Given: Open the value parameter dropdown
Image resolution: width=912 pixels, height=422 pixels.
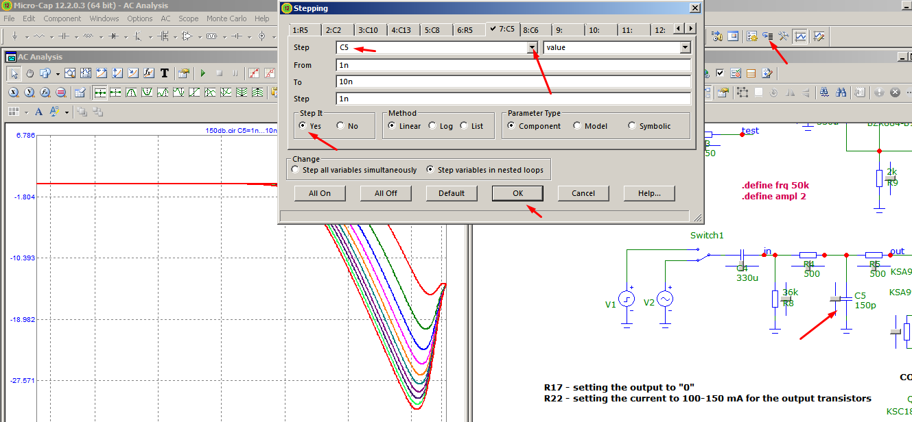Looking at the screenshot, I should pyautogui.click(x=685, y=47).
